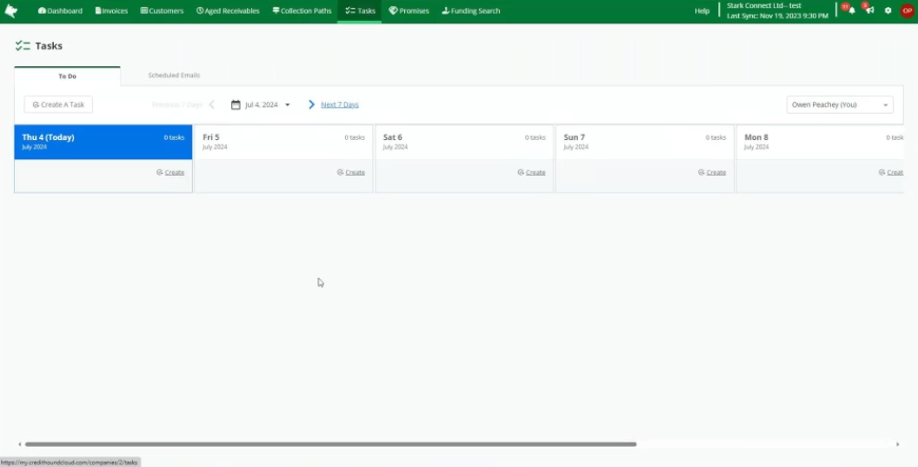Click Stark Connect Ltd company name
This screenshot has height=467, width=918.
(x=763, y=6)
